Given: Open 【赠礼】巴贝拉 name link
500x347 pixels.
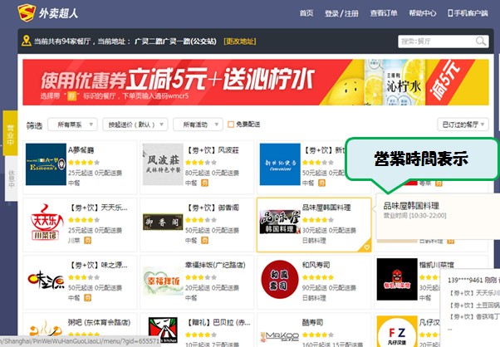Looking at the screenshot, I should click(218, 322).
